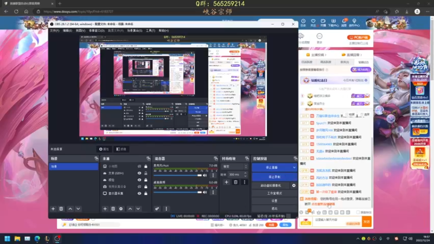Show hidden system tray icons chevron
Screen dimensions: 434x244
pos(358,239)
